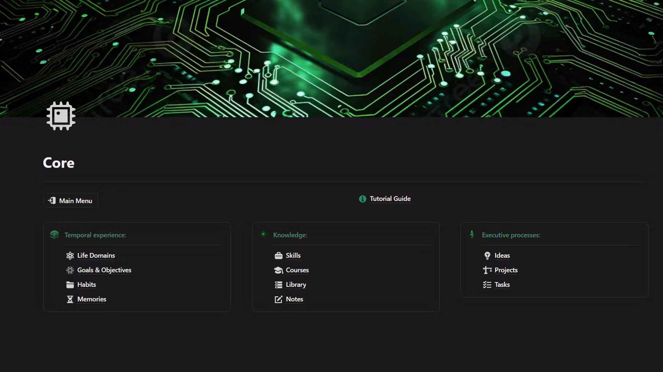This screenshot has height=372, width=663.
Task: Open the Goals & Objectives page
Action: tap(104, 270)
